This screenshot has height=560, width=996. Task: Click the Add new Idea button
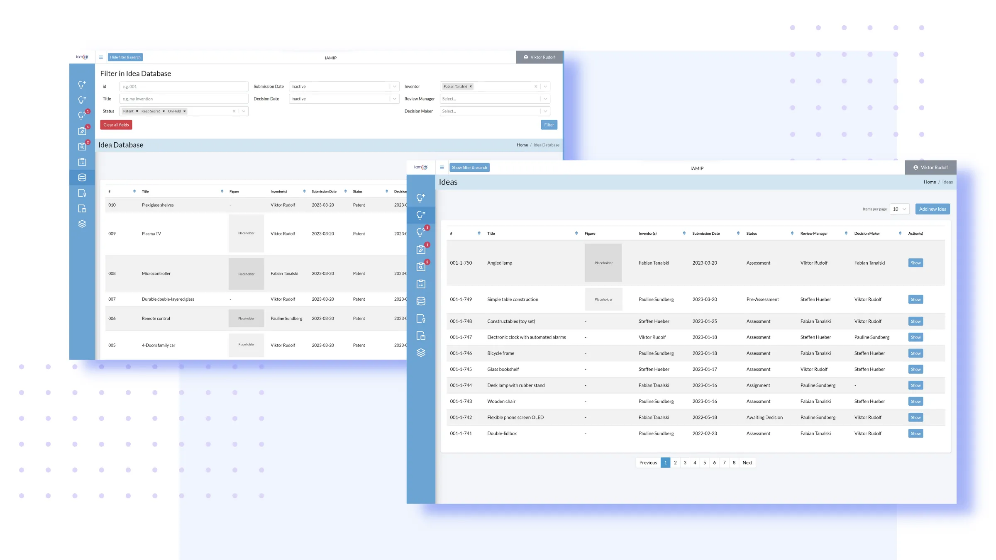(932, 209)
